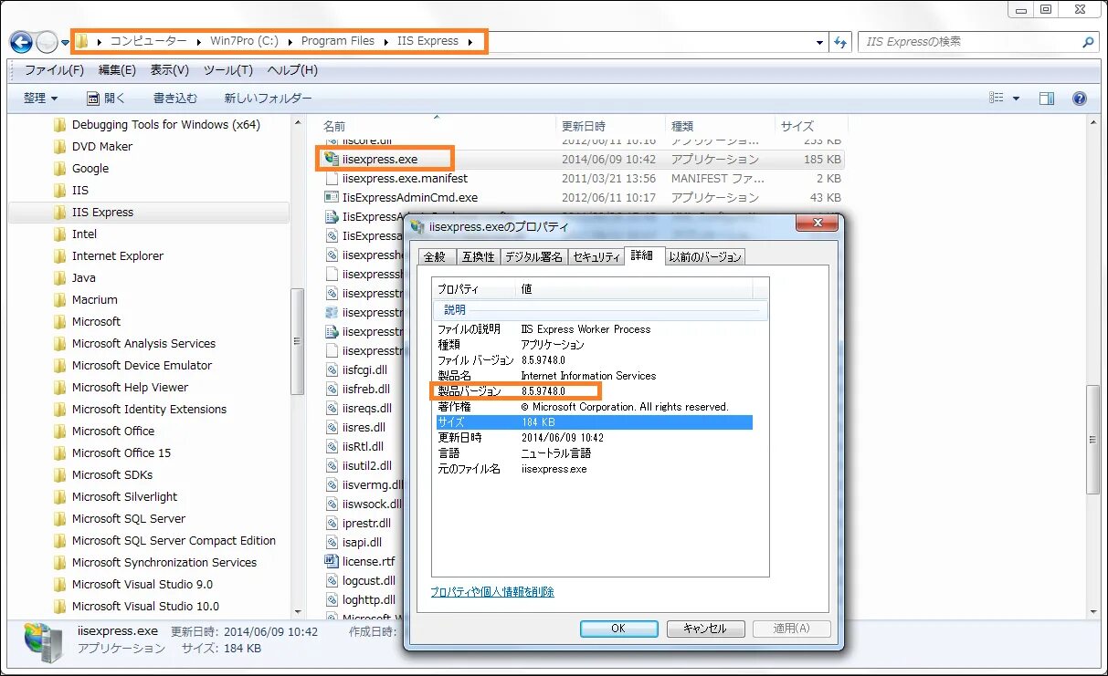Open the view options dropdown arrow

(1018, 99)
